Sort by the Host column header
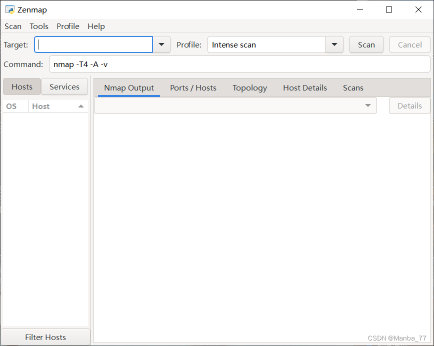Image resolution: width=434 pixels, height=346 pixels. coord(58,106)
